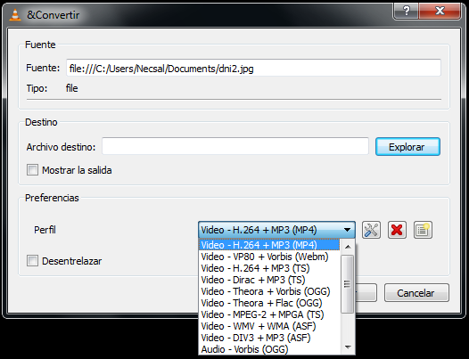Click the Cancelar button
The width and height of the screenshot is (469, 359).
[416, 293]
